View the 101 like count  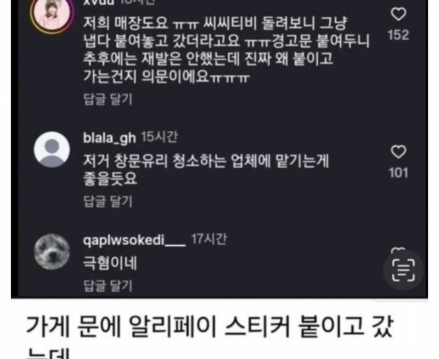pos(399,173)
